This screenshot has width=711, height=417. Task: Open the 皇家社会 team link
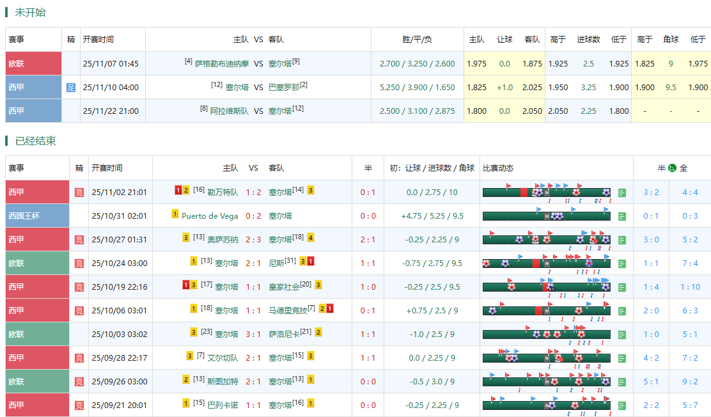click(x=284, y=287)
